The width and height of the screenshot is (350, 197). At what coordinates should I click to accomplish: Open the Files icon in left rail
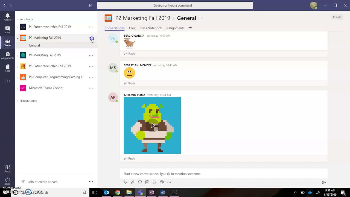(x=8, y=68)
